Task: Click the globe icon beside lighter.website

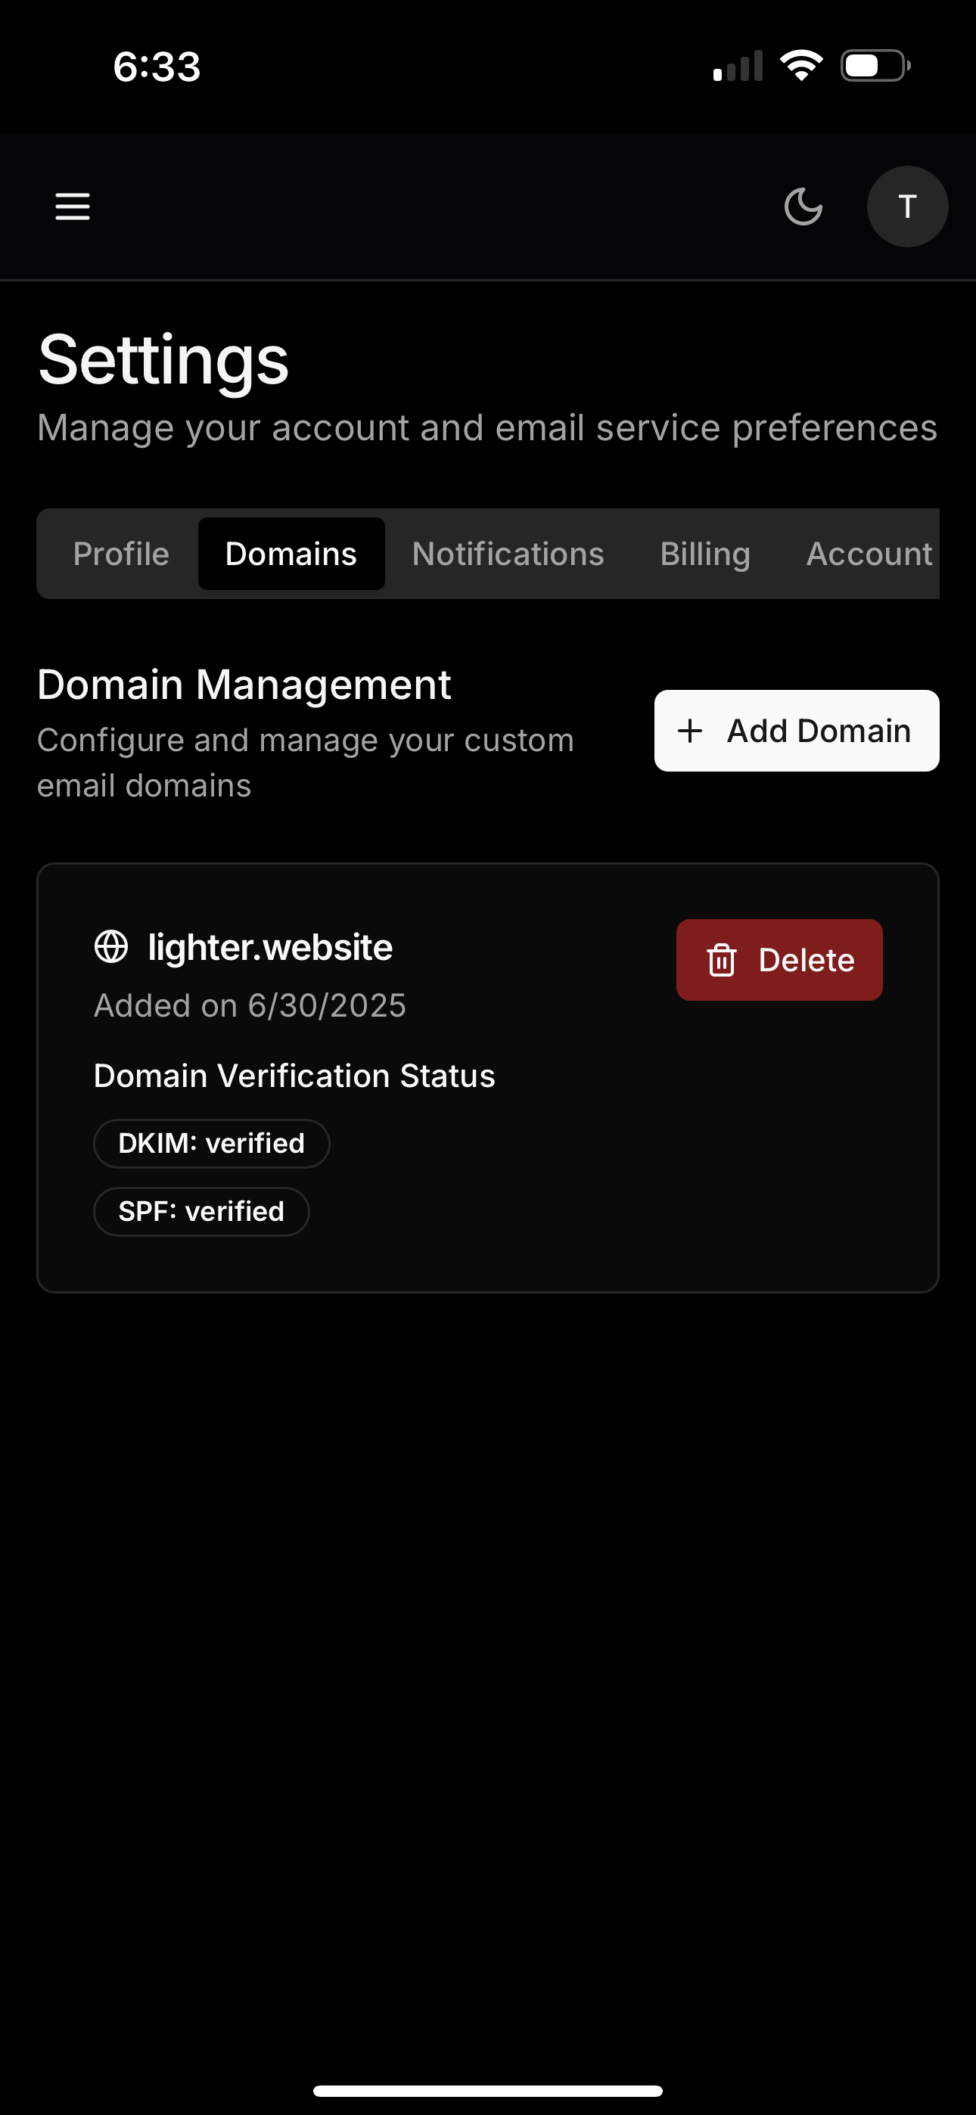Action: pos(111,946)
